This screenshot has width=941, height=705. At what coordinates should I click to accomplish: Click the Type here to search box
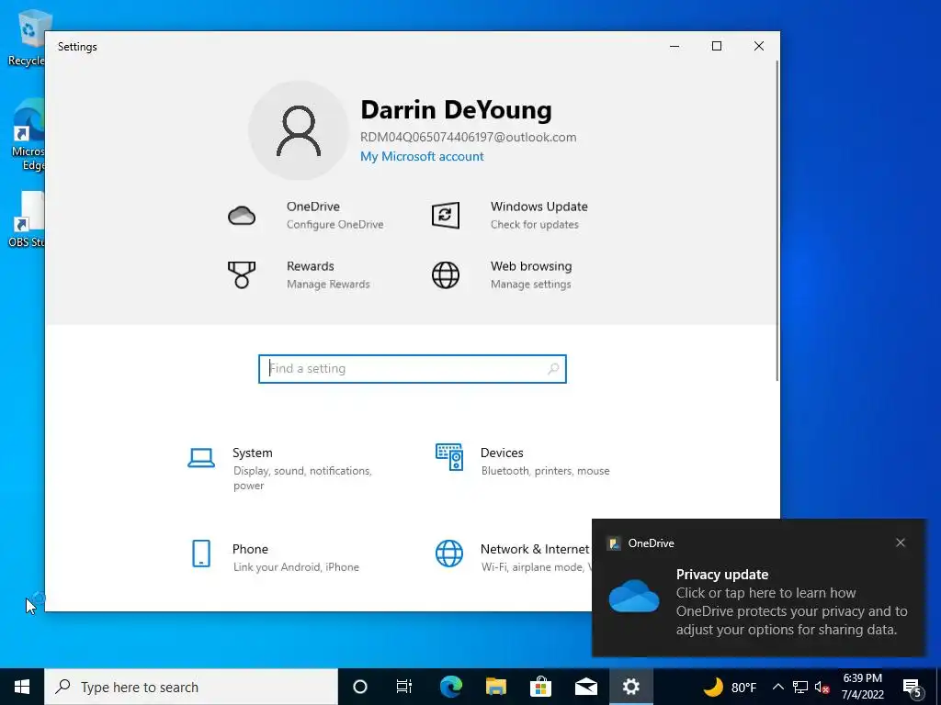[x=191, y=687]
